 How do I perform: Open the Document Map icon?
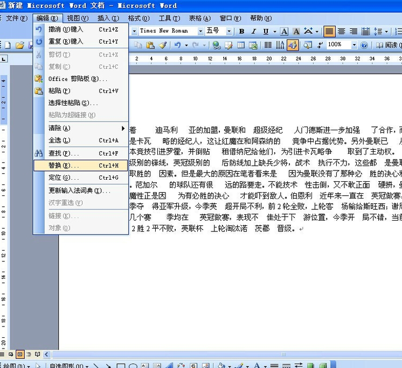pyautogui.click(x=307, y=45)
